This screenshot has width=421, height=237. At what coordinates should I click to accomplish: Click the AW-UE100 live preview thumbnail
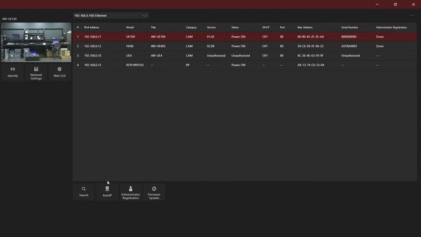coord(36,42)
